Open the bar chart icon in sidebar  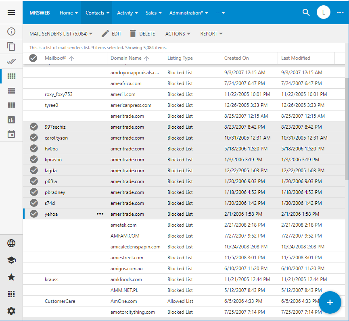[x=11, y=120]
